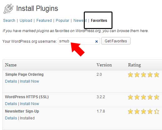162x130 pixels.
Task: Open the Featured plugins tab
Action: point(44,21)
